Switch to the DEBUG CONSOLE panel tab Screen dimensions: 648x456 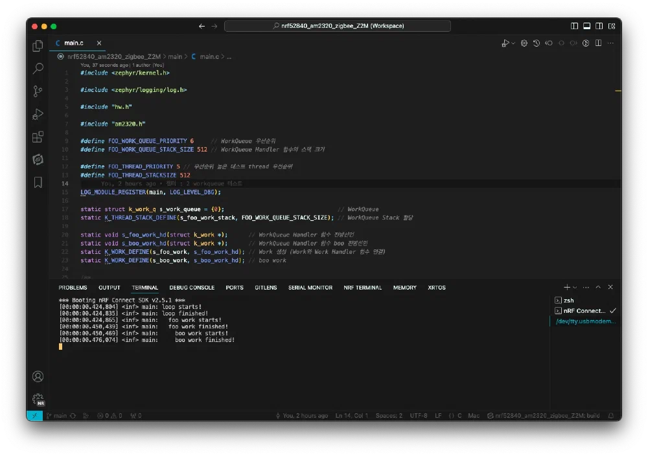tap(192, 288)
